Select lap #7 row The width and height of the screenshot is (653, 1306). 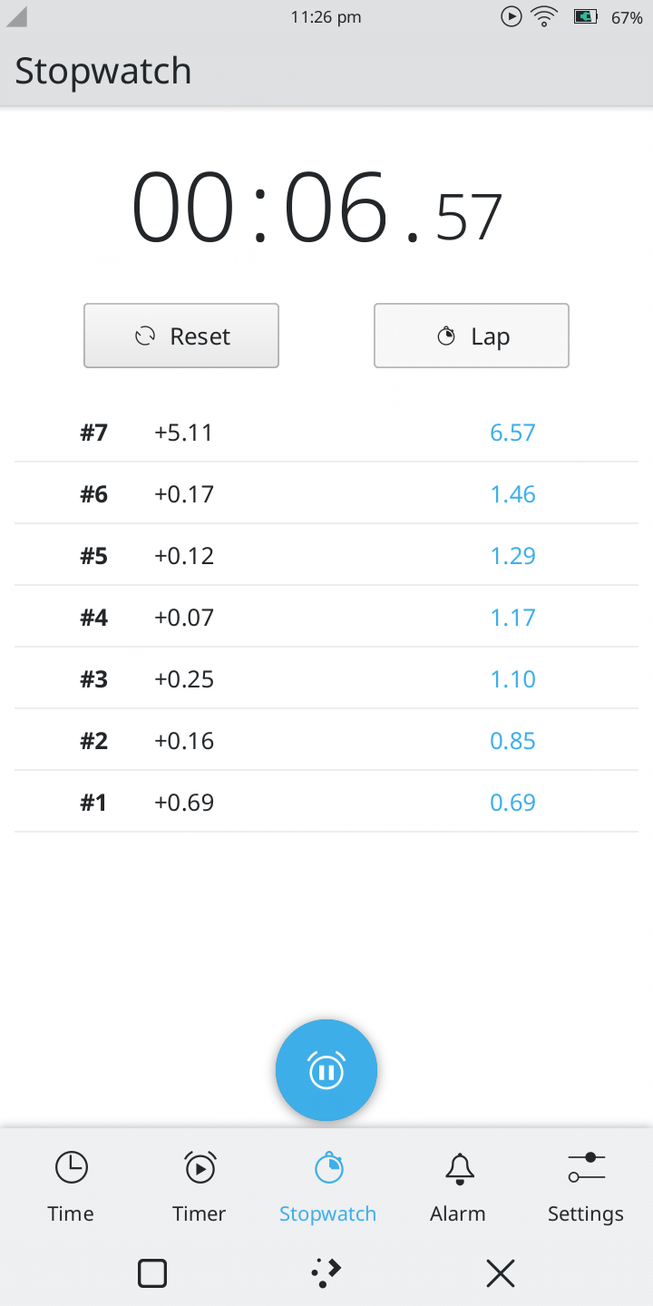(326, 432)
